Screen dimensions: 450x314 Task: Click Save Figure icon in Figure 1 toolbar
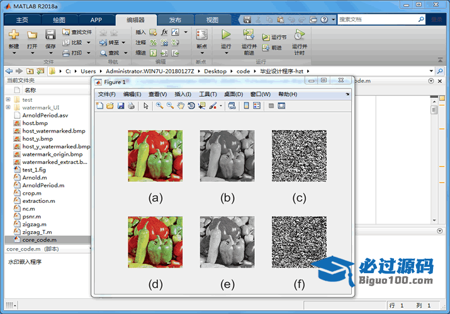(121, 106)
